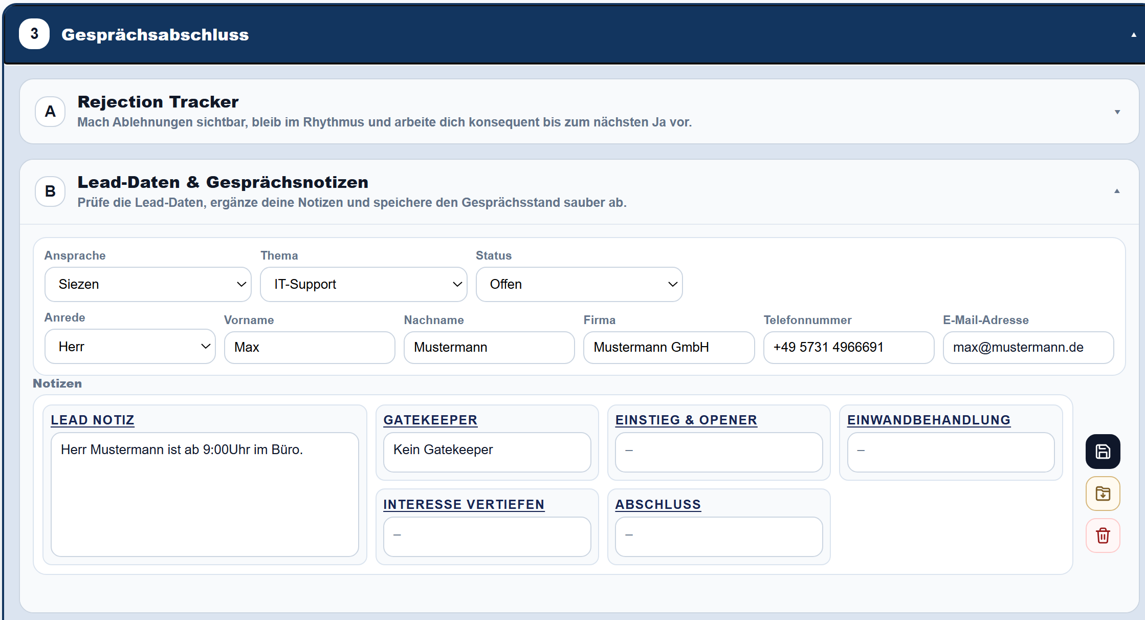Click the Firma field Mustermann GmbH
Viewport: 1145px width, 620px height.
(669, 347)
